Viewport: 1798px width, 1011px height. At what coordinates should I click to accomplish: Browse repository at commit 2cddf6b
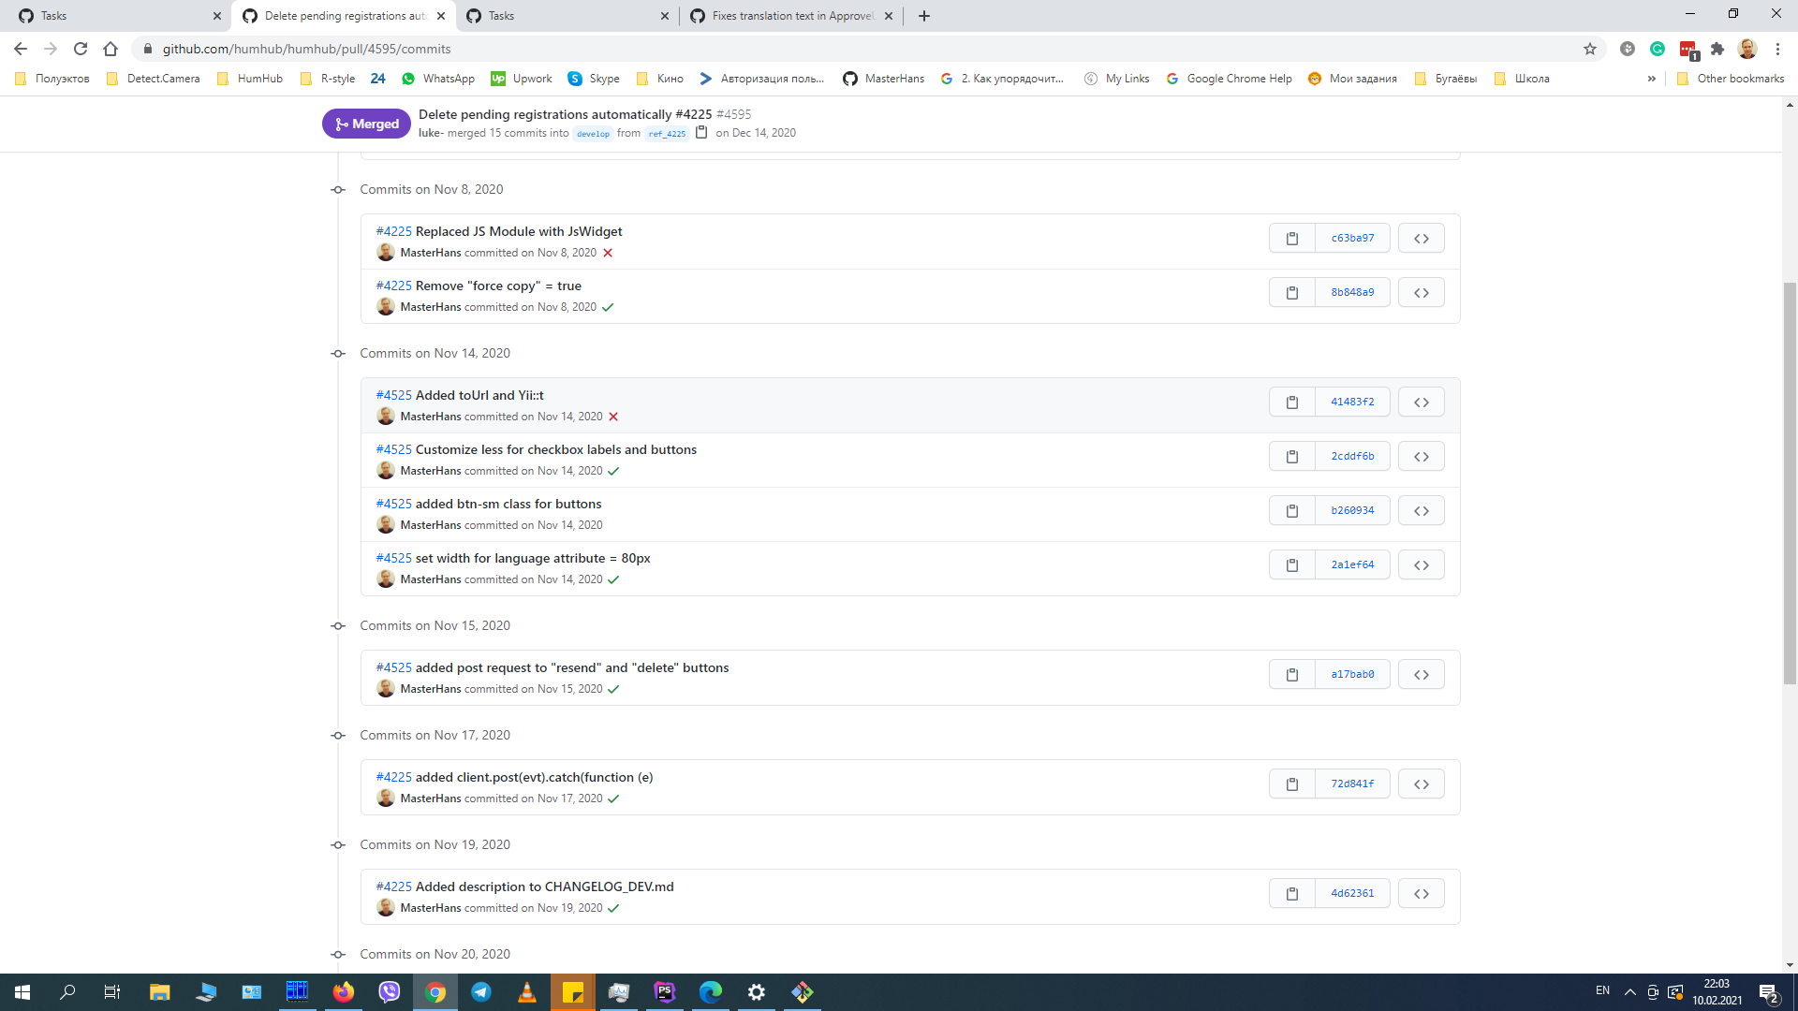tap(1421, 456)
